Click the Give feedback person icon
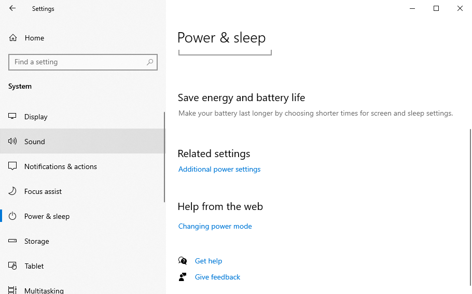The width and height of the screenshot is (472, 294). tap(183, 277)
